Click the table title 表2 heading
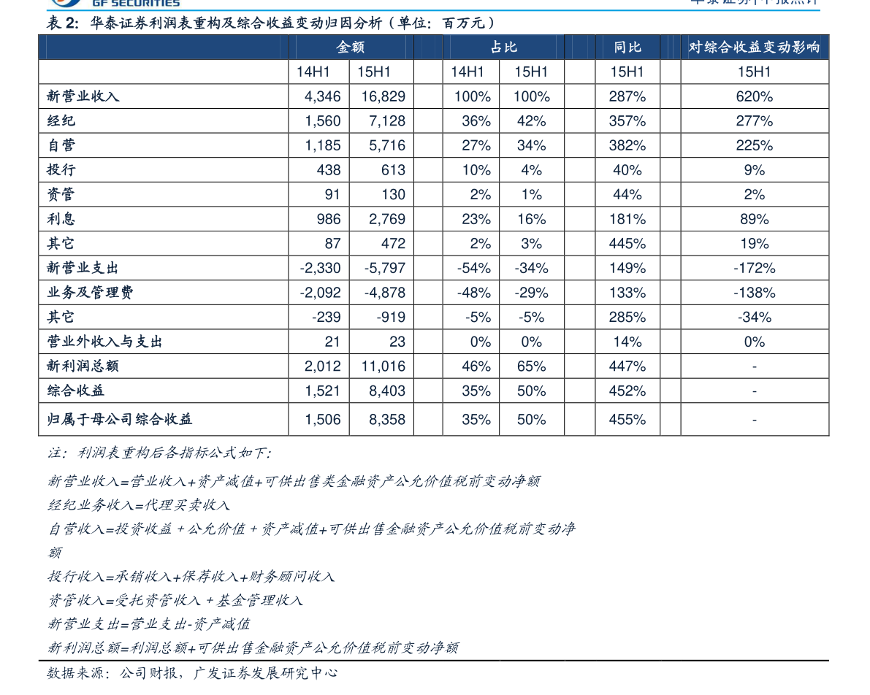870x695 pixels. (270, 23)
